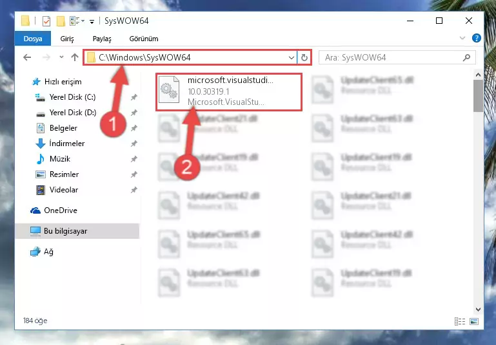496x345 pixels.
Task: Go back with the left arrow
Action: point(27,57)
